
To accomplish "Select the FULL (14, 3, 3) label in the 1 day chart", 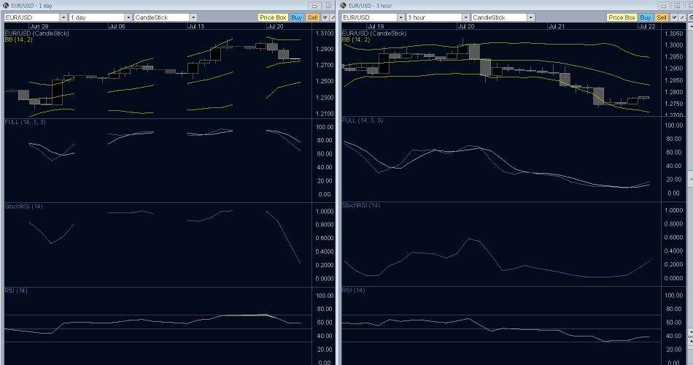I will [x=26, y=122].
